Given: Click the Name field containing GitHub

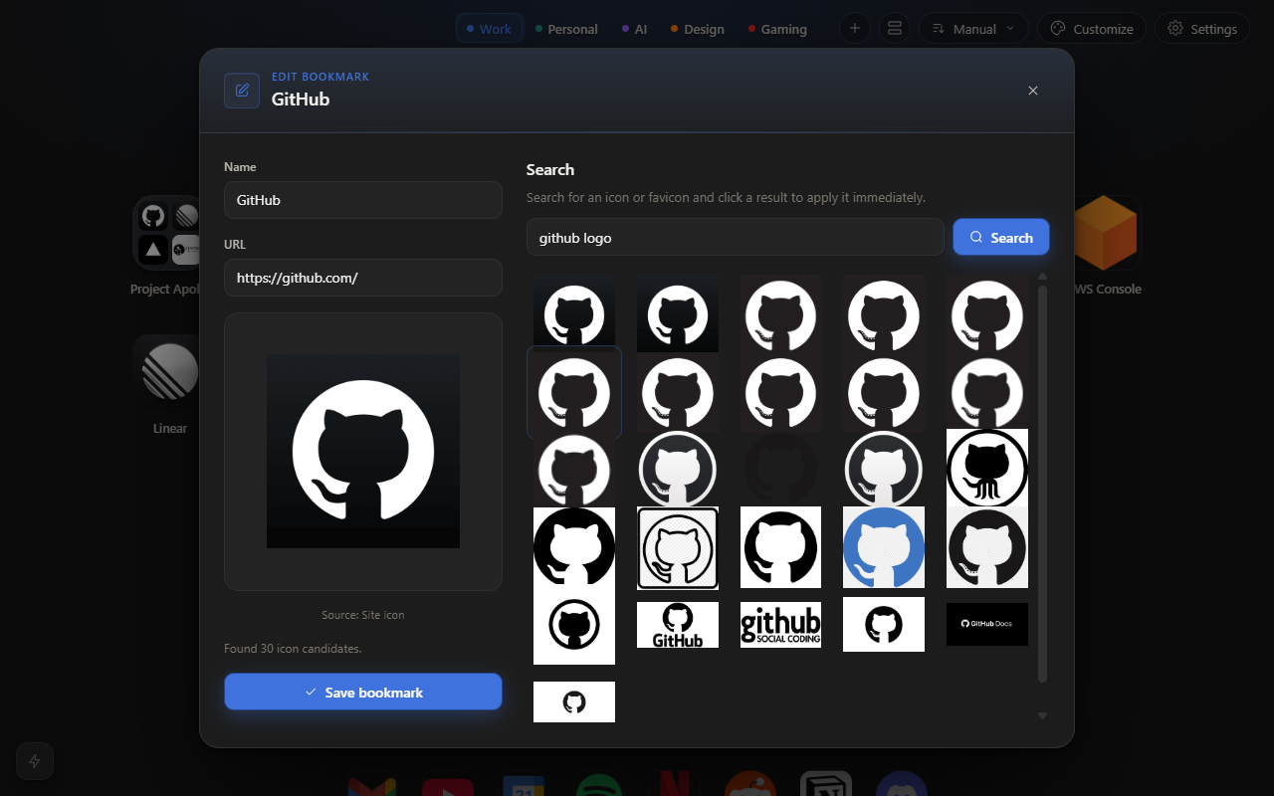Looking at the screenshot, I should tap(363, 200).
